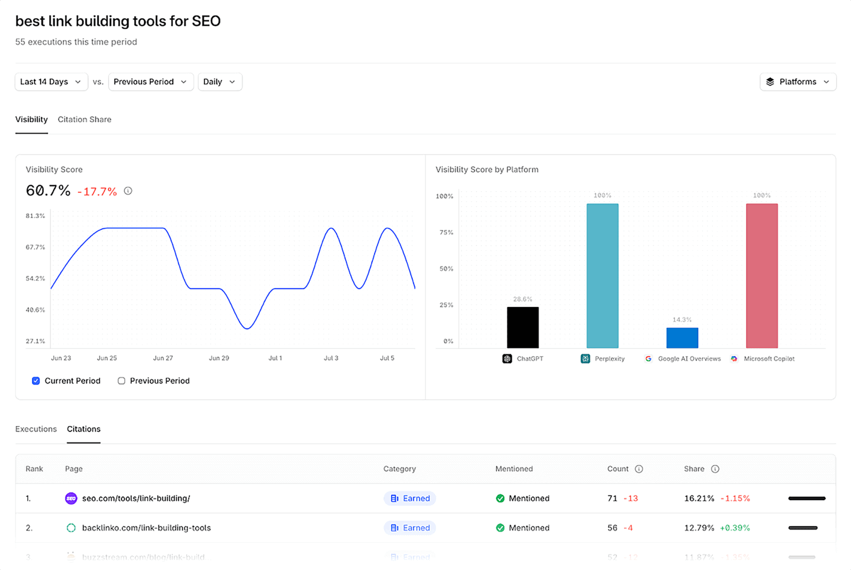Viewport: 851px width, 570px height.
Task: Open the Last 14 Days date range dropdown
Action: pos(51,81)
